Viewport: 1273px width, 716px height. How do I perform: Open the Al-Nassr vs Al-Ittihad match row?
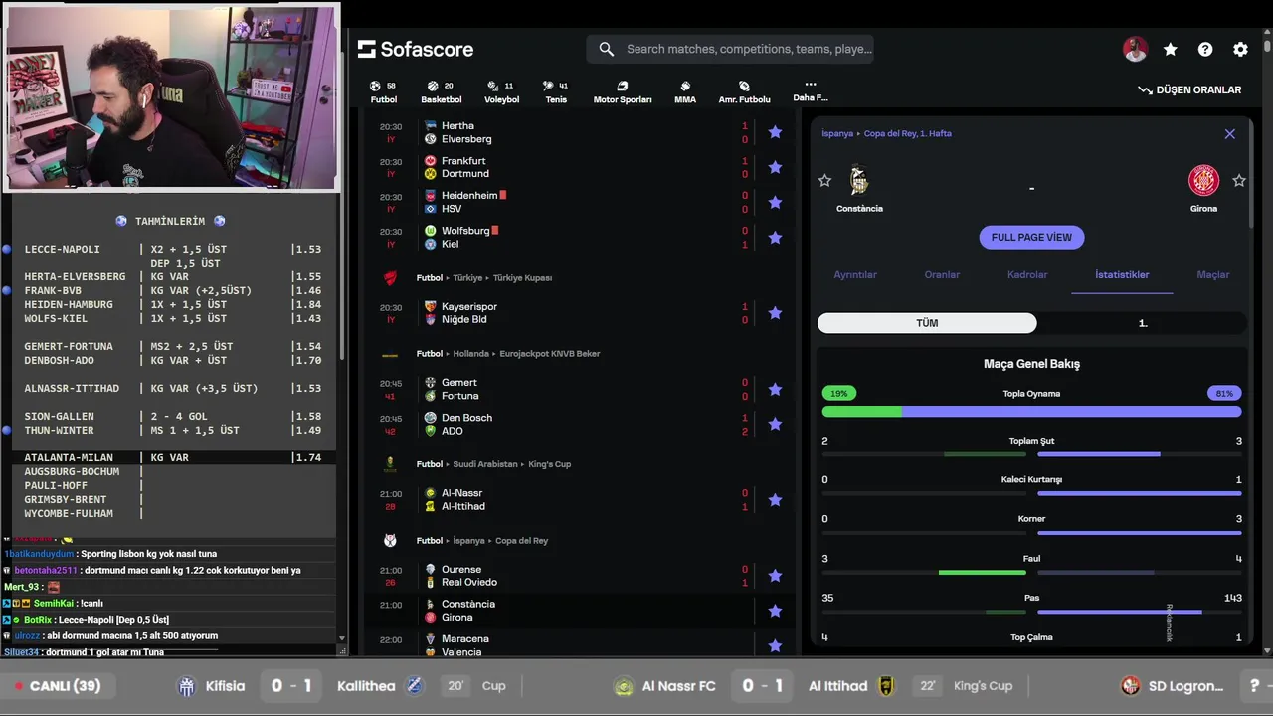click(579, 499)
